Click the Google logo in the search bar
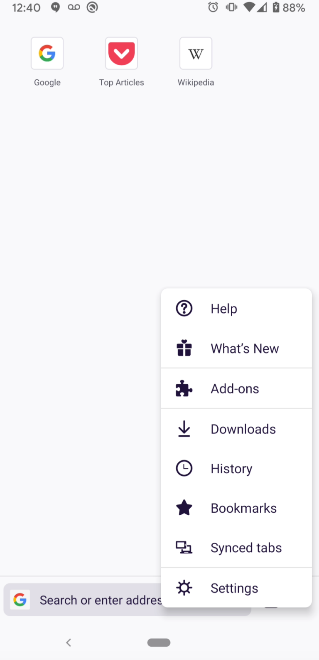Viewport: 319px width, 660px height. 20,599
